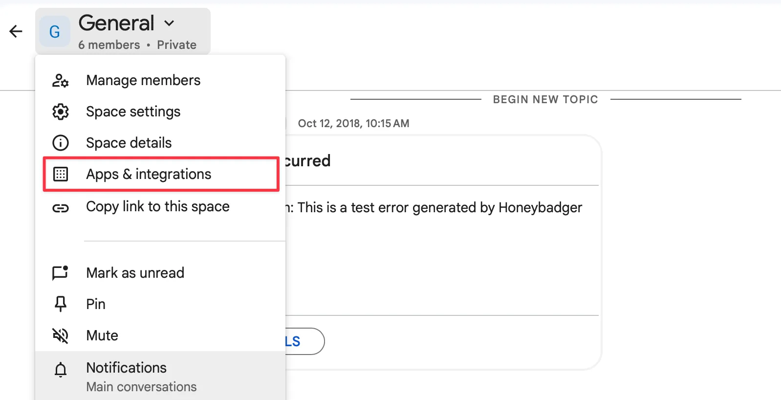
Task: Click the chain link icon for copying
Action: pos(60,208)
